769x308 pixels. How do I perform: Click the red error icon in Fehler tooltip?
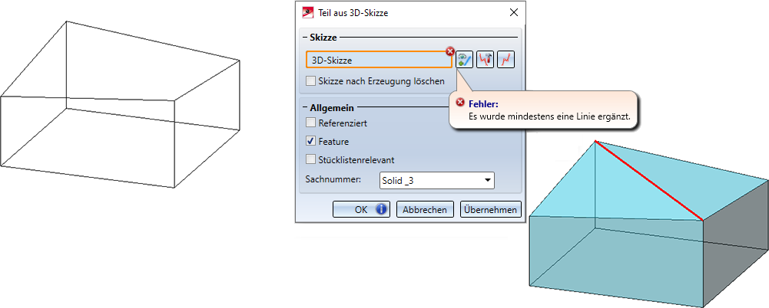tap(460, 102)
